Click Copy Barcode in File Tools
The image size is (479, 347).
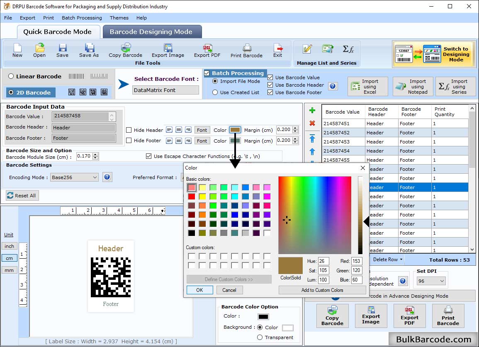click(x=126, y=51)
